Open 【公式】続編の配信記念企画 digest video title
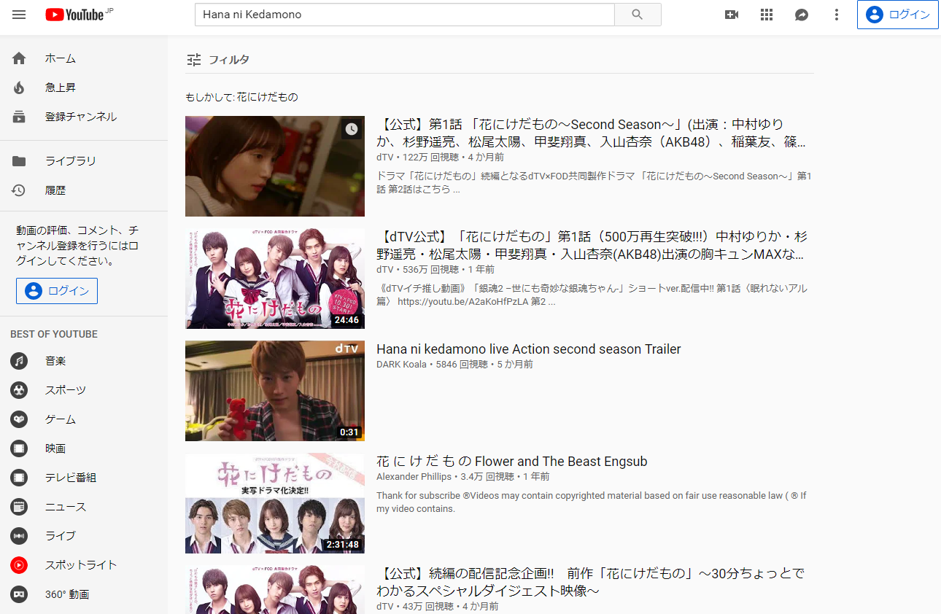The height and width of the screenshot is (614, 941). [591, 582]
